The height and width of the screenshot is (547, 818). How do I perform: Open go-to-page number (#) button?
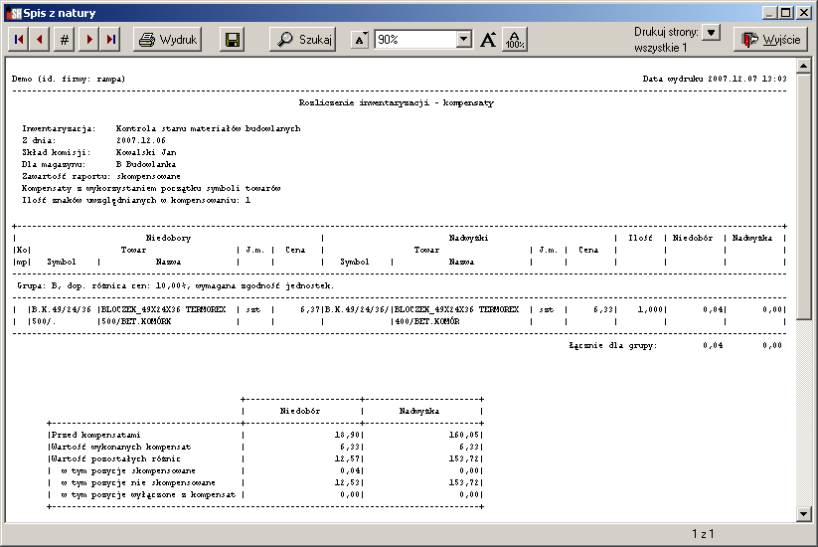65,39
